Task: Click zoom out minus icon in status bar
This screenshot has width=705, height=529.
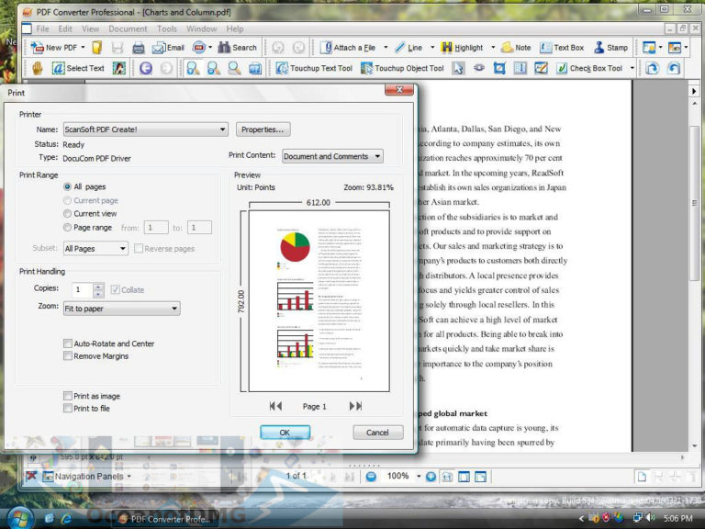Action: click(x=371, y=477)
